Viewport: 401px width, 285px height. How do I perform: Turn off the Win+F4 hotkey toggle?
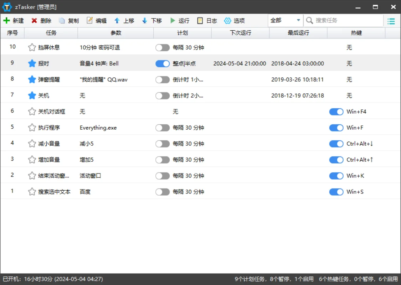coord(336,112)
